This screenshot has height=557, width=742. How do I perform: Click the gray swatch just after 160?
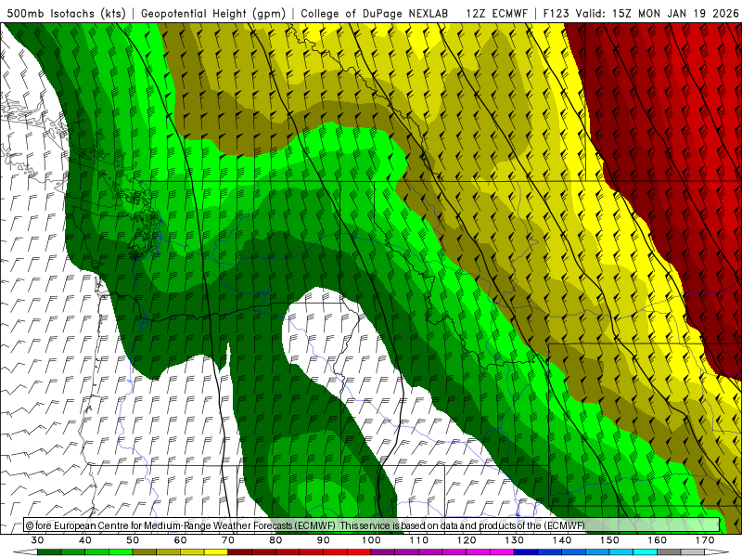[x=669, y=552]
